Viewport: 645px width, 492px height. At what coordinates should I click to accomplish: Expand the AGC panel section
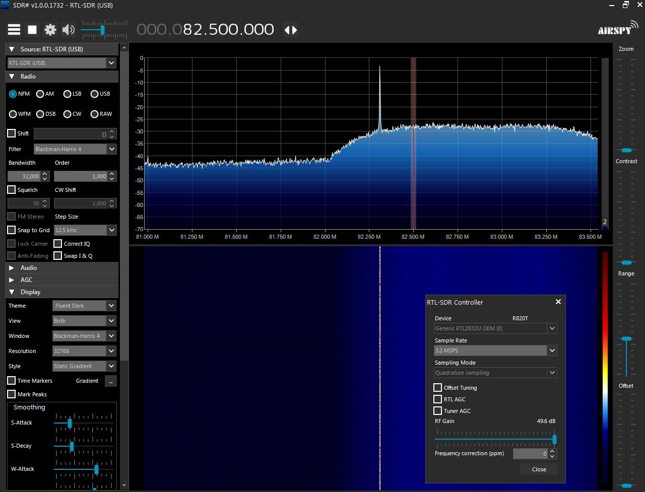coord(26,280)
